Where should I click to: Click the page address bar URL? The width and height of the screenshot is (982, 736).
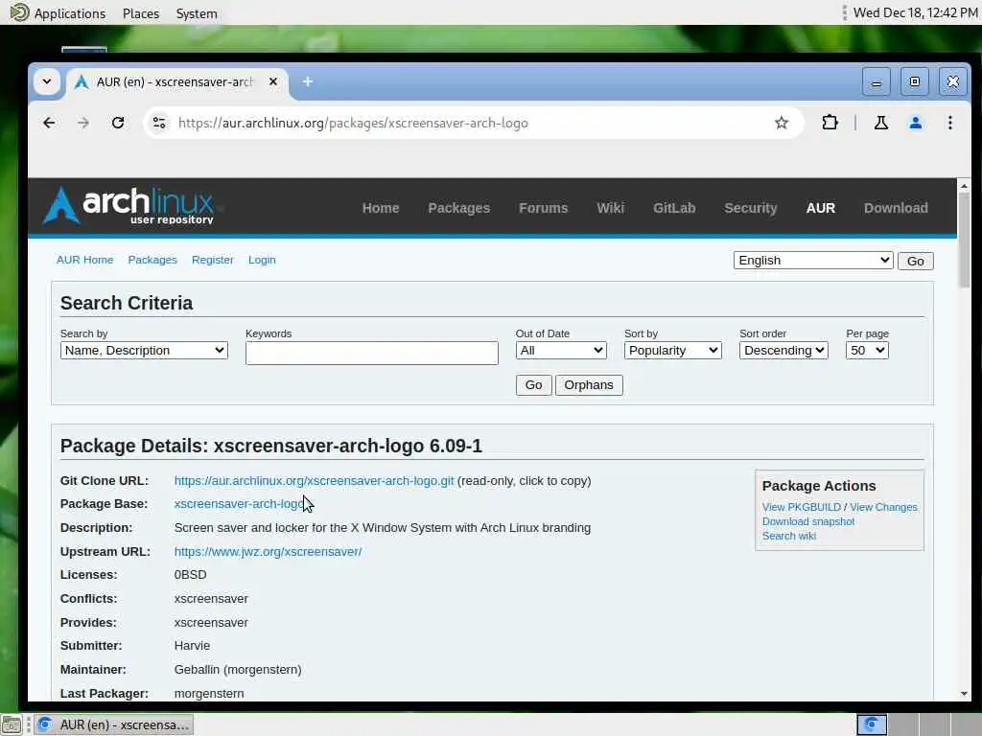[353, 123]
